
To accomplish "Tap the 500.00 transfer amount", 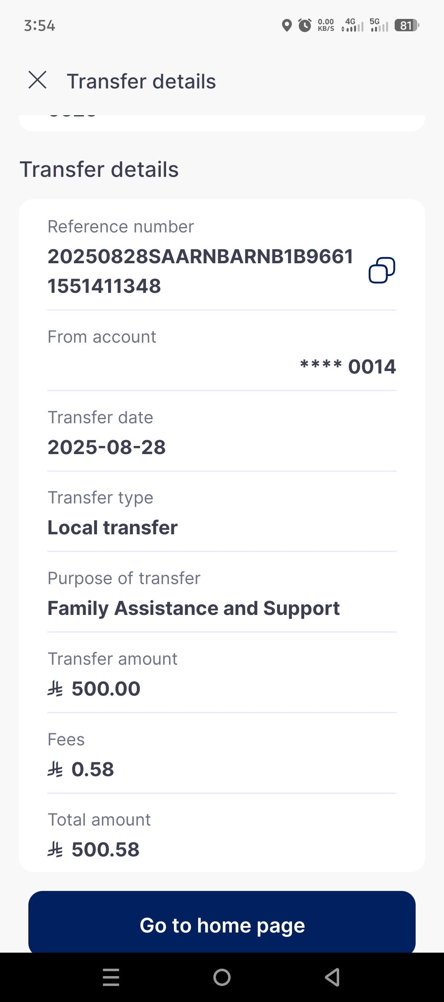I will point(106,689).
